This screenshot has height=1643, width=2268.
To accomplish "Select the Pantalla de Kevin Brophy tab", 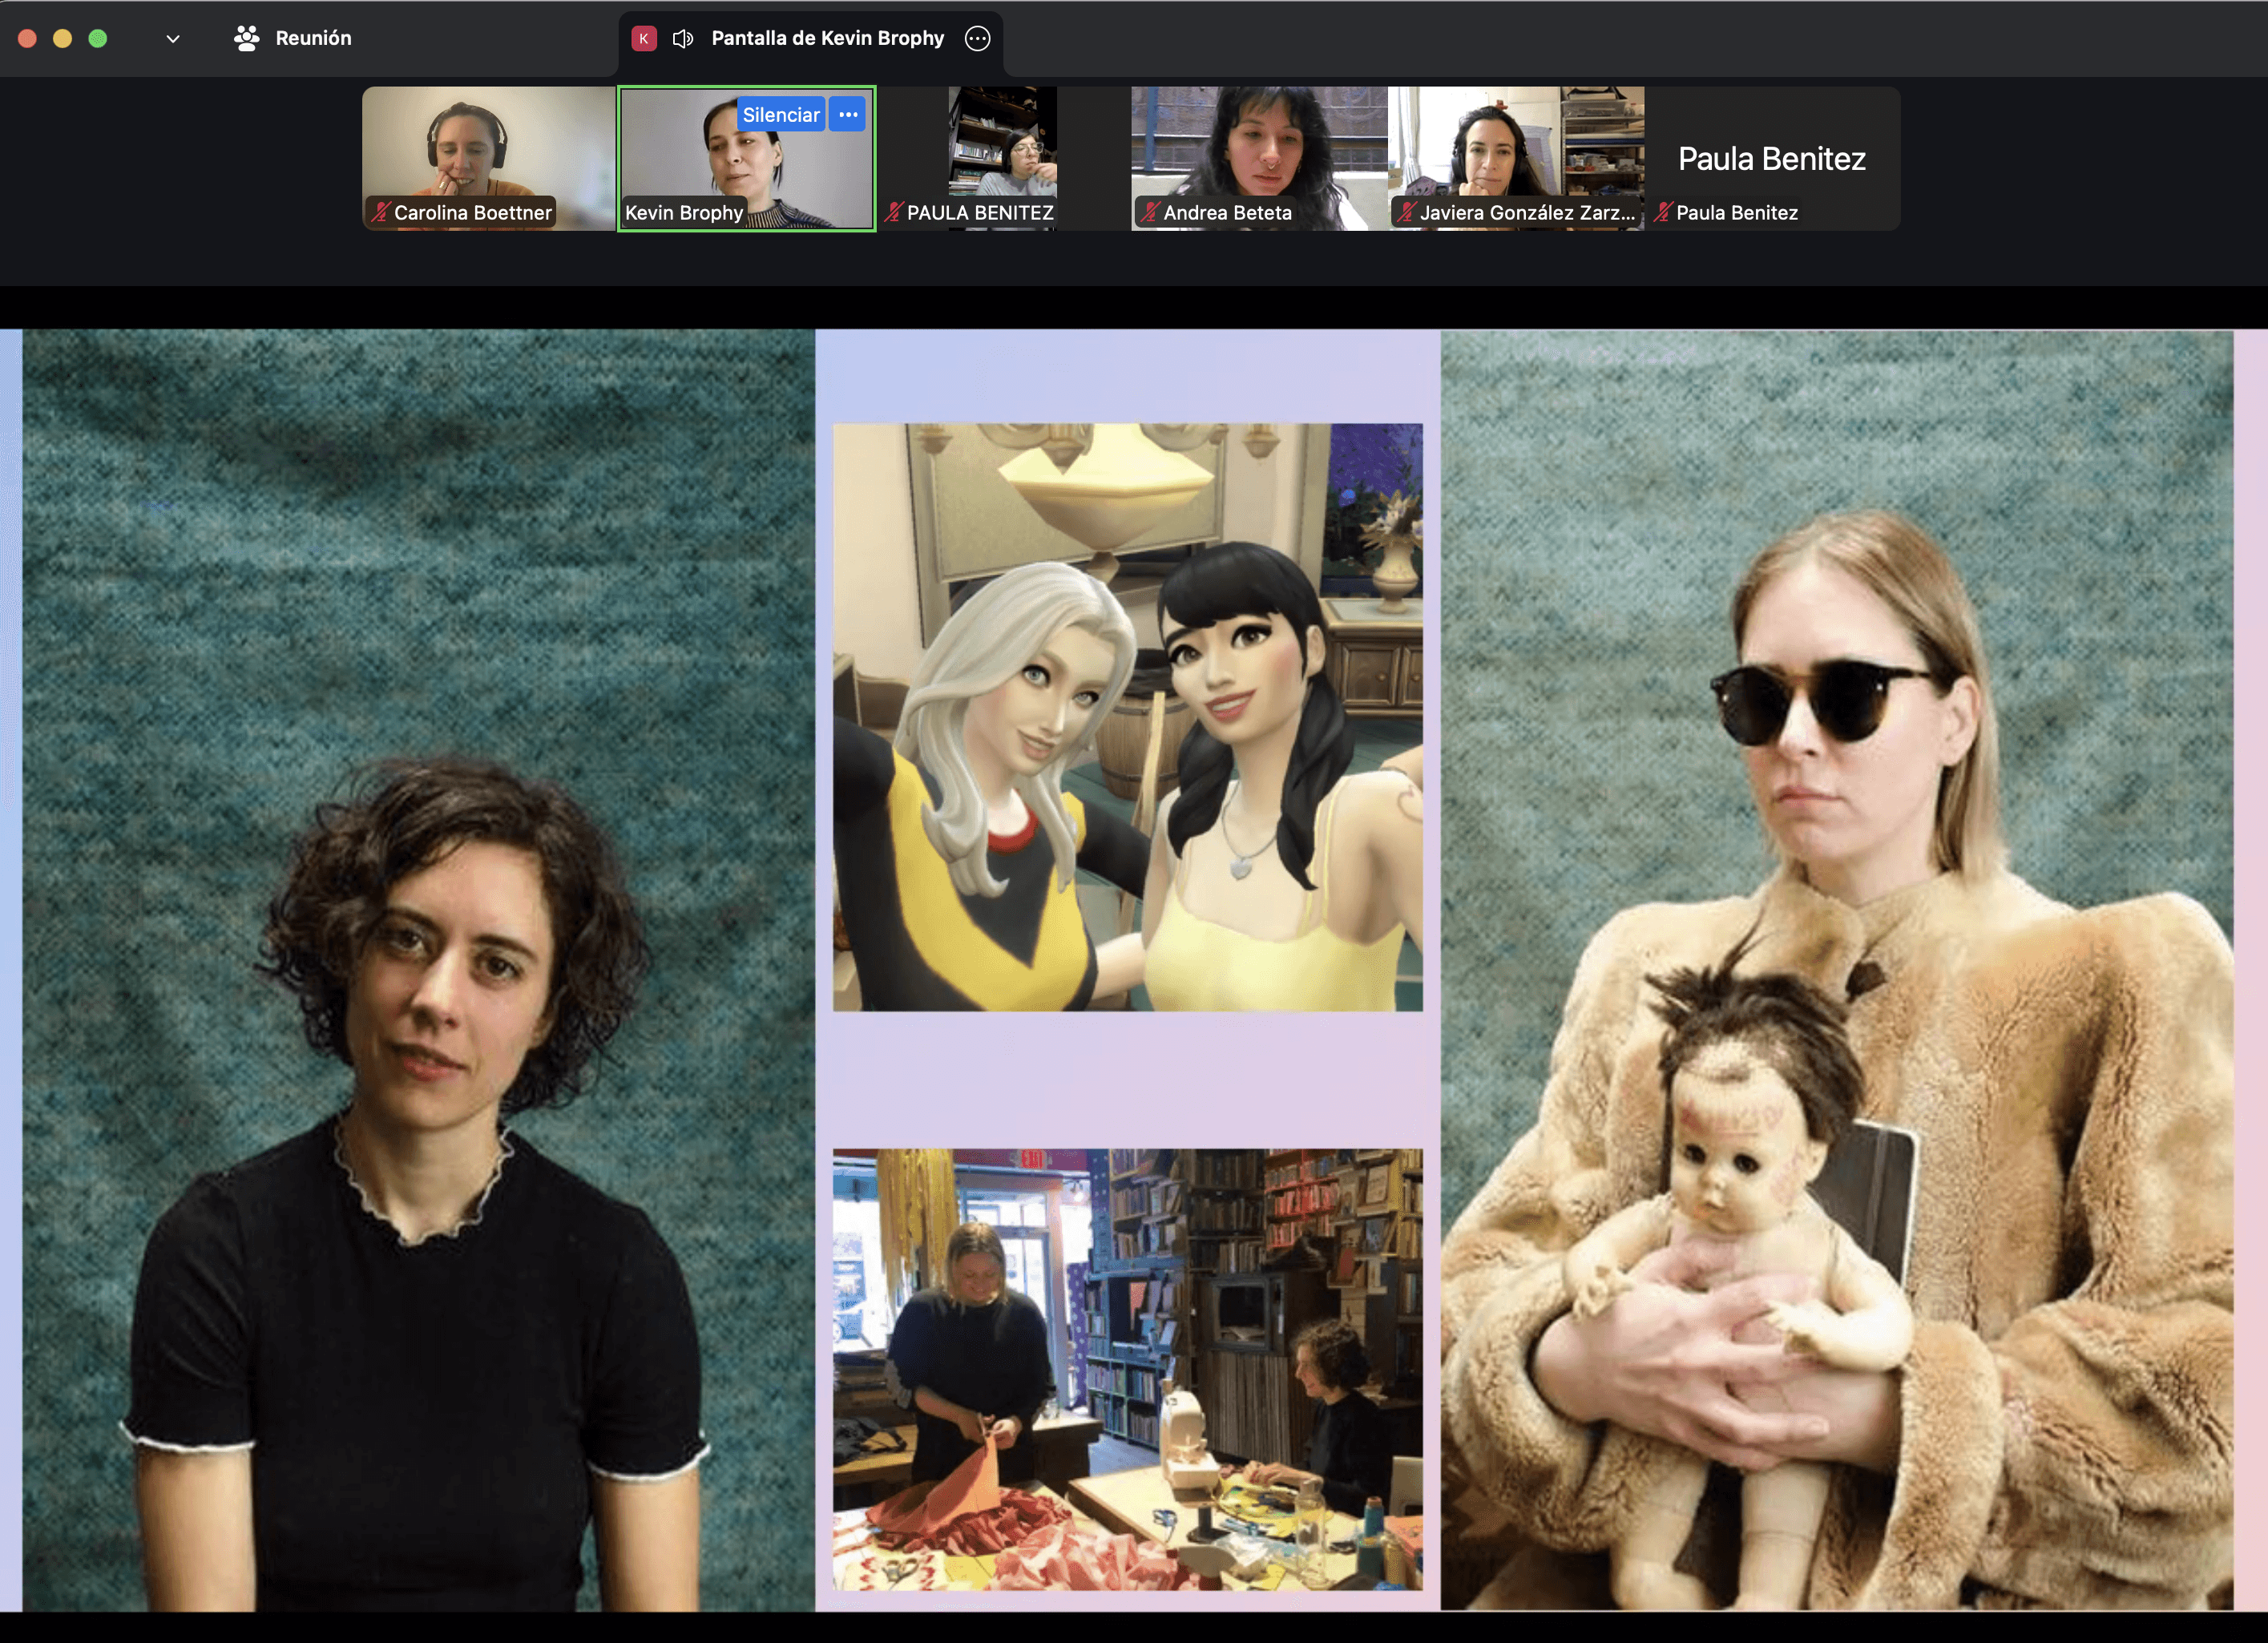I will tap(827, 38).
